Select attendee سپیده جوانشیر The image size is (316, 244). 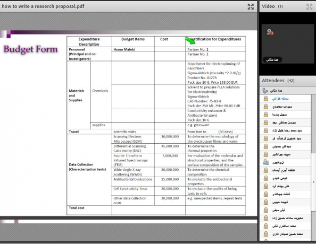(x=281, y=154)
